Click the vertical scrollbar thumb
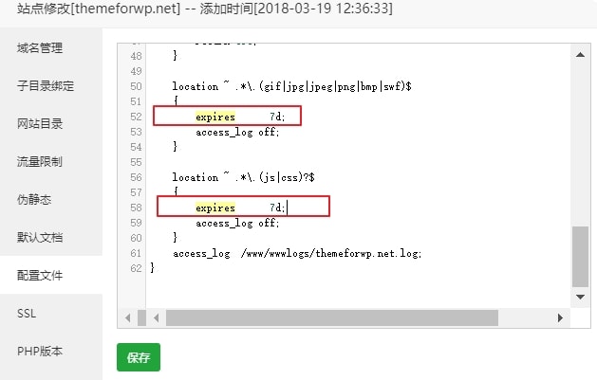 click(581, 256)
